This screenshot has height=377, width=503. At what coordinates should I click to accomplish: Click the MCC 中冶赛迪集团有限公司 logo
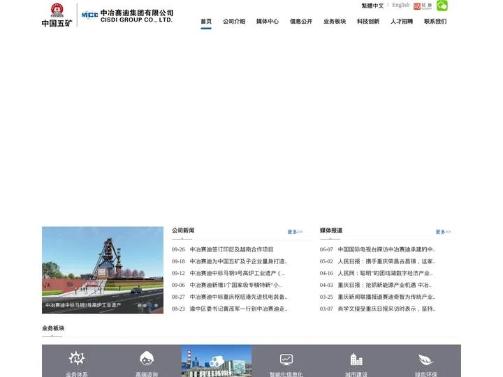tap(127, 16)
